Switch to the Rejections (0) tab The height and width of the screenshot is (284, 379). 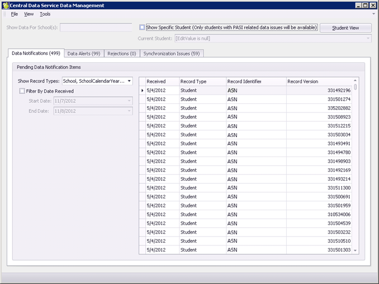[121, 54]
